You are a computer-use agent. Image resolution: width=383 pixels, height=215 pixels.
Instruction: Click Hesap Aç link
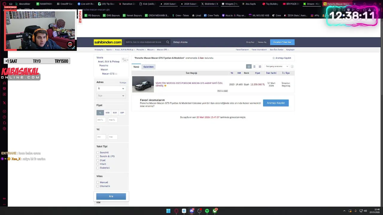click(x=262, y=42)
